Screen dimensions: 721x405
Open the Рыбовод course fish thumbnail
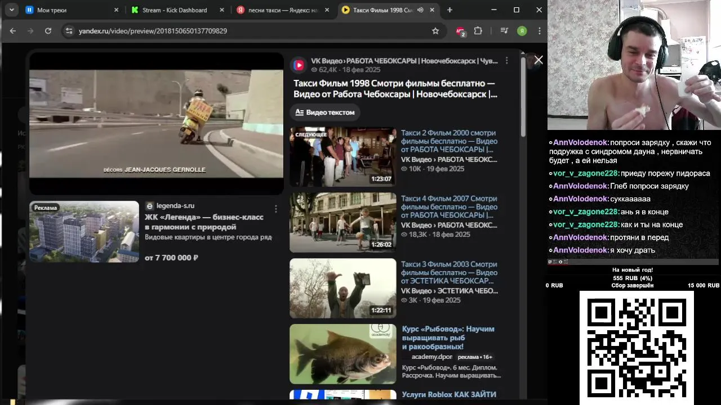[x=343, y=354]
